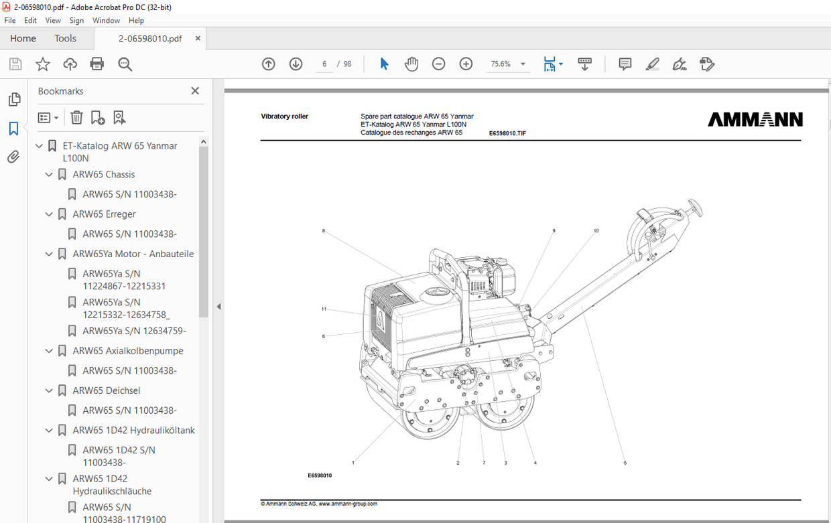831x523 pixels.
Task: Delete the selected bookmark
Action: (x=76, y=117)
